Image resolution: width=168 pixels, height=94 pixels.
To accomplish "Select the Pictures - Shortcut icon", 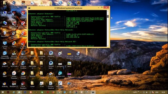I will point(51,85).
